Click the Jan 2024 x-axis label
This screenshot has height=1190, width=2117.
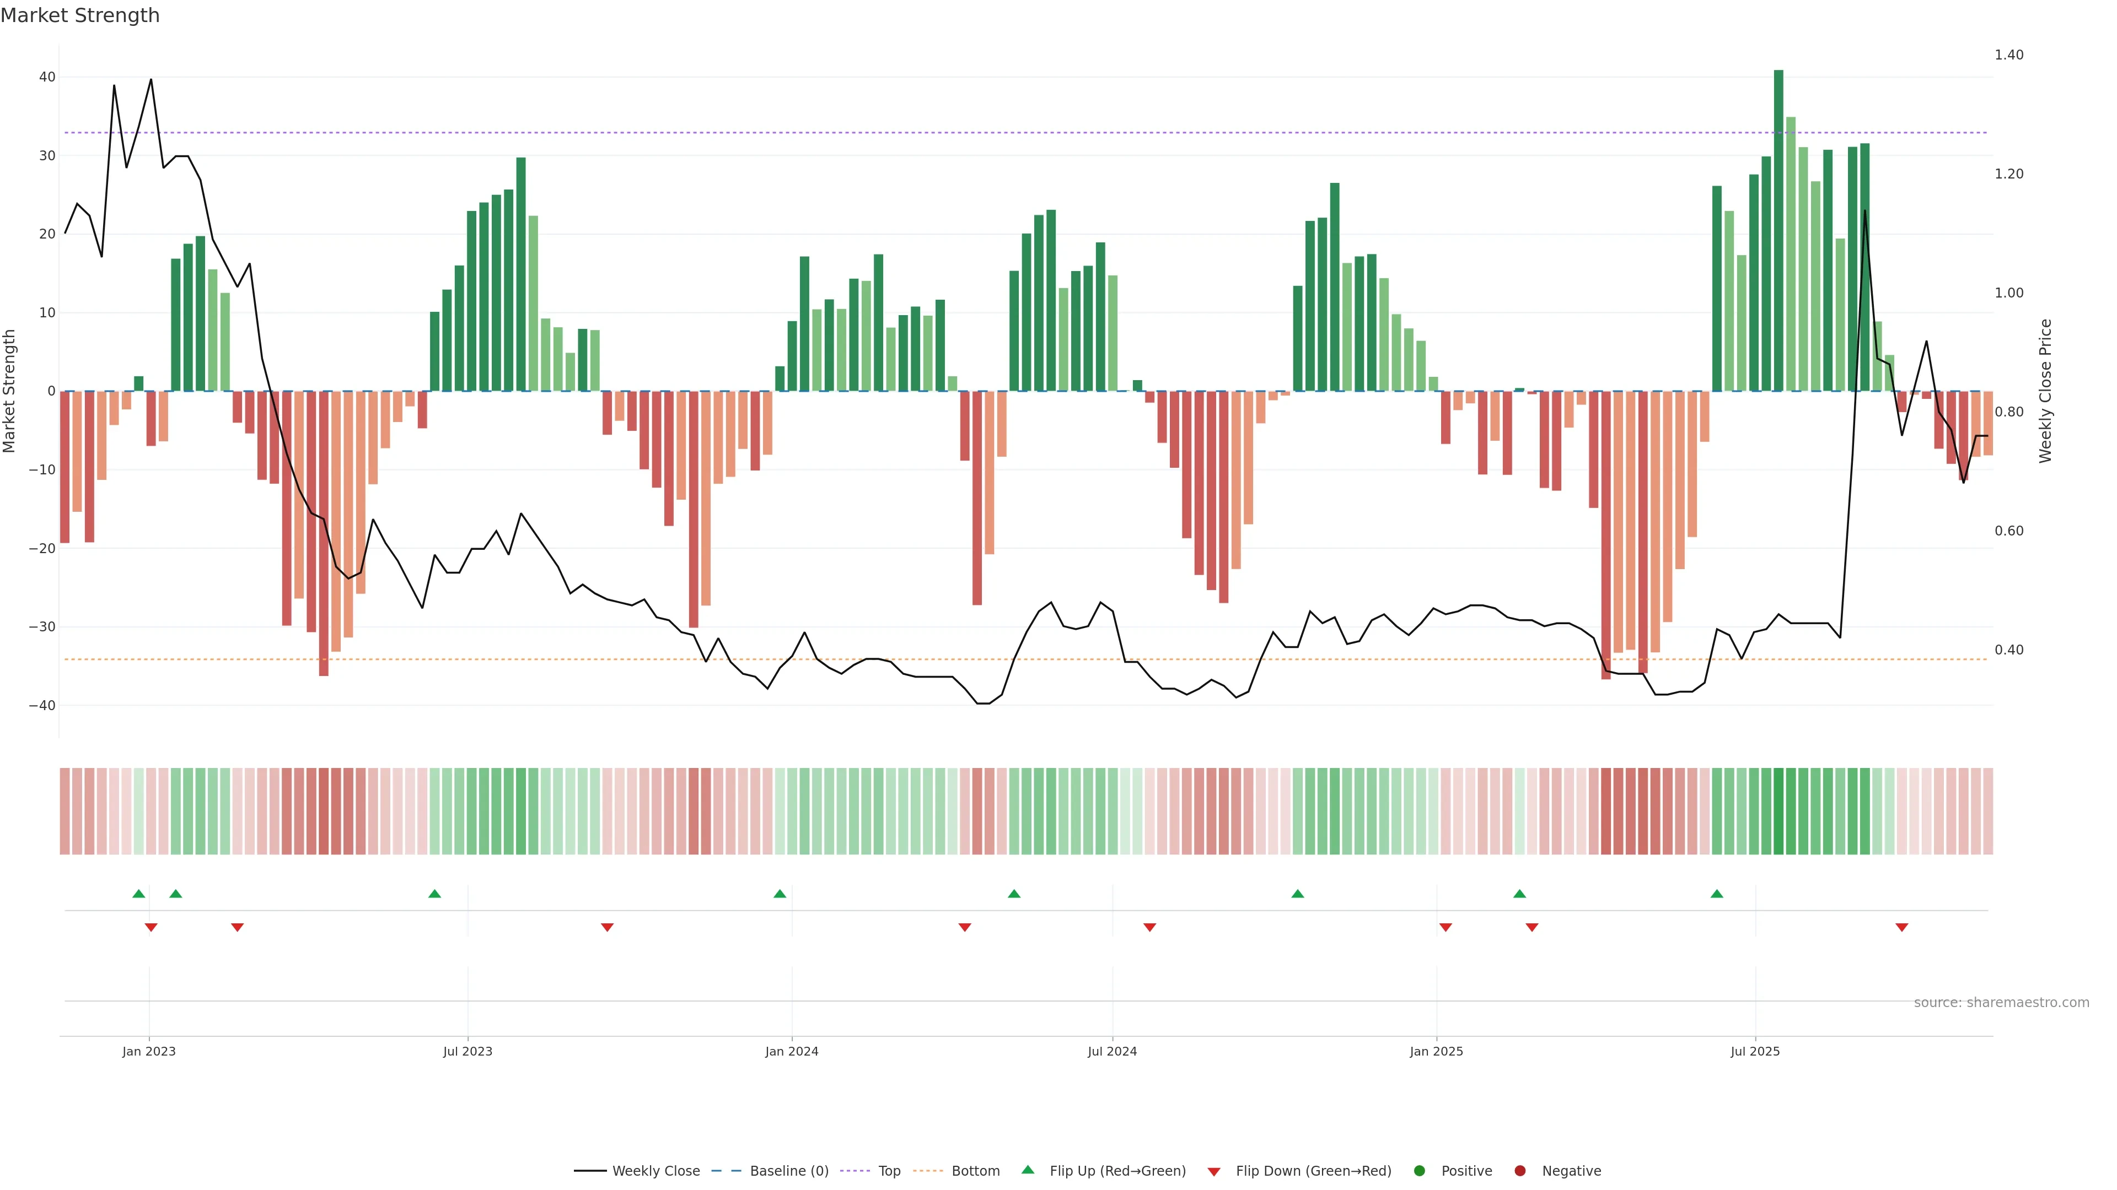792,1051
